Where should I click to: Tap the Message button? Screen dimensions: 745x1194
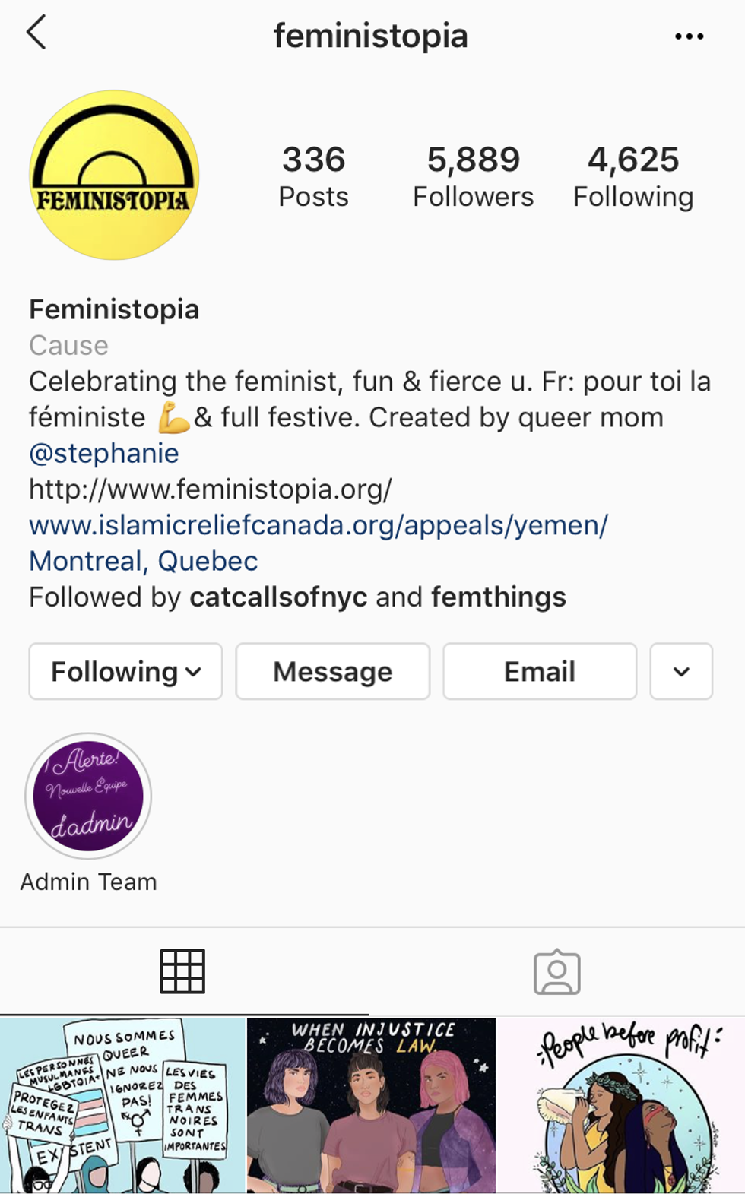(x=333, y=672)
